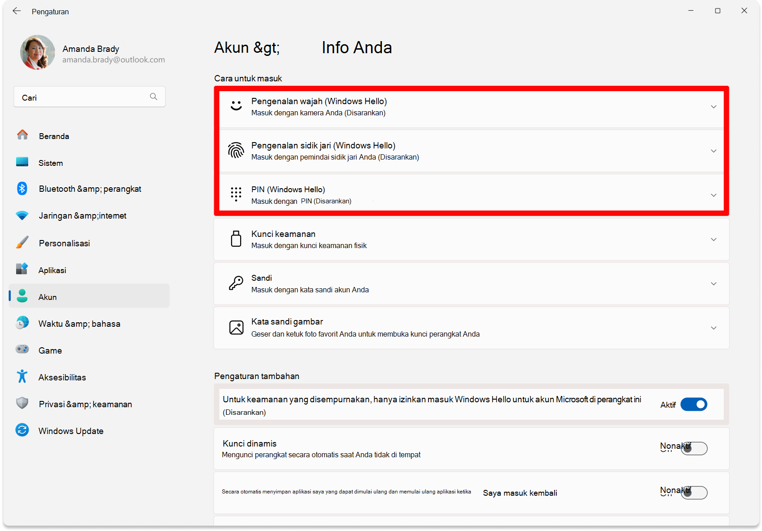Click Pengenalan sidik jari (Windows Hello) title
Screen dimensions: 762x531
pos(323,146)
